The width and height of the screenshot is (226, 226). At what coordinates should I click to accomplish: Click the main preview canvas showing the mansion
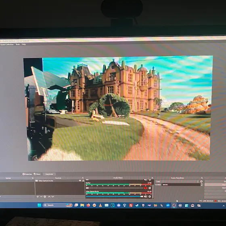(x=118, y=109)
